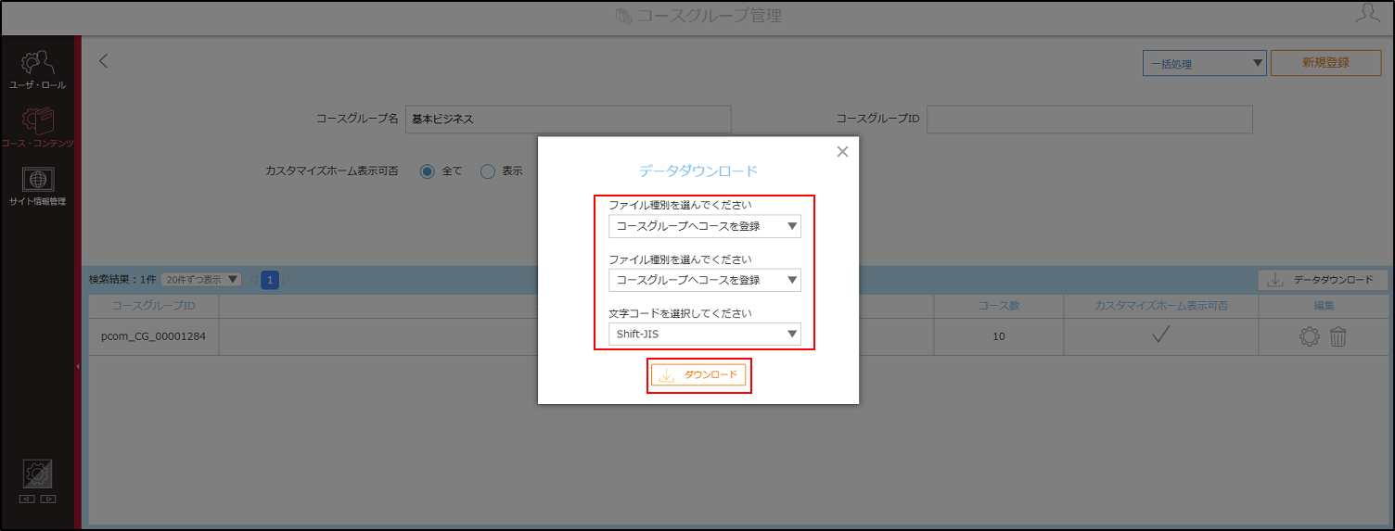The image size is (1395, 531).
Task: Click the コースグループID input field
Action: click(x=1090, y=120)
